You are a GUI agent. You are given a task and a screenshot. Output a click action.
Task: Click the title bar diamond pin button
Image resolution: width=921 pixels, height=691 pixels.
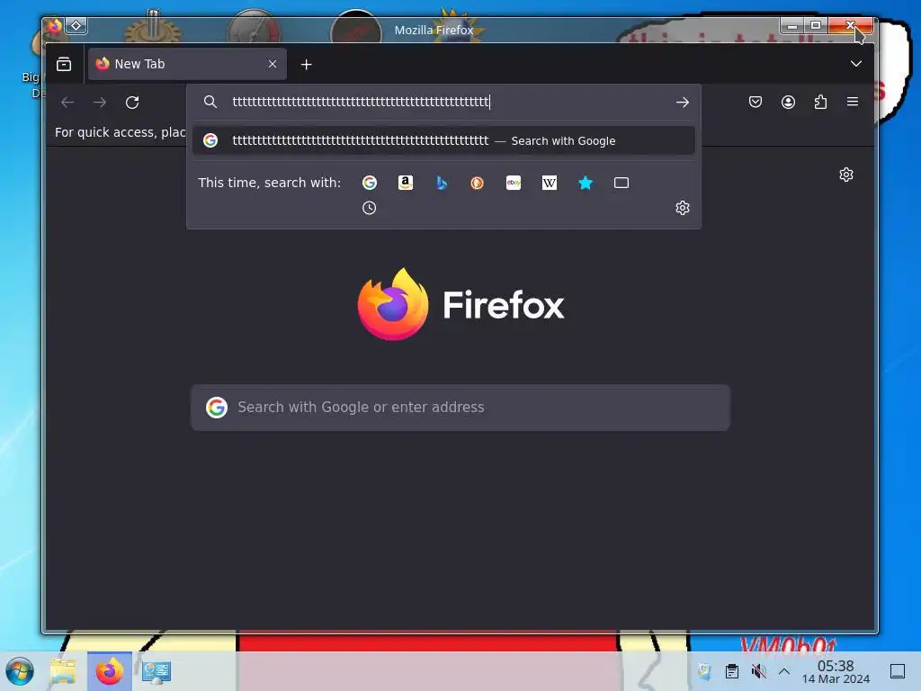[x=76, y=26]
